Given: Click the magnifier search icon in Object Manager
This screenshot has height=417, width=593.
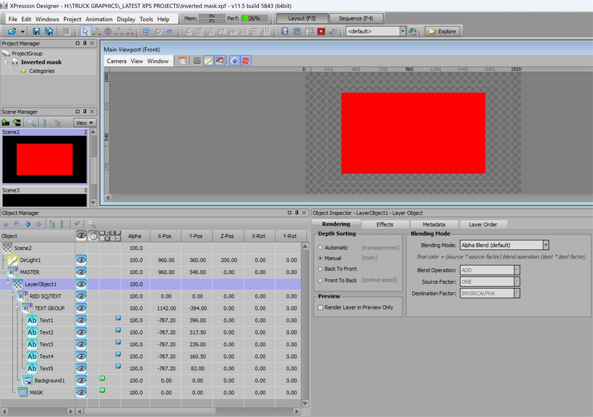Looking at the screenshot, I should coord(92,224).
